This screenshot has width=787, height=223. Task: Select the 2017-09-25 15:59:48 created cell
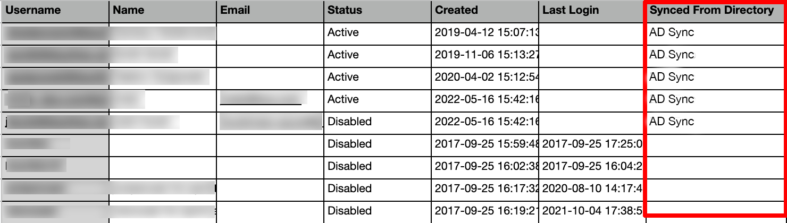tap(486, 144)
